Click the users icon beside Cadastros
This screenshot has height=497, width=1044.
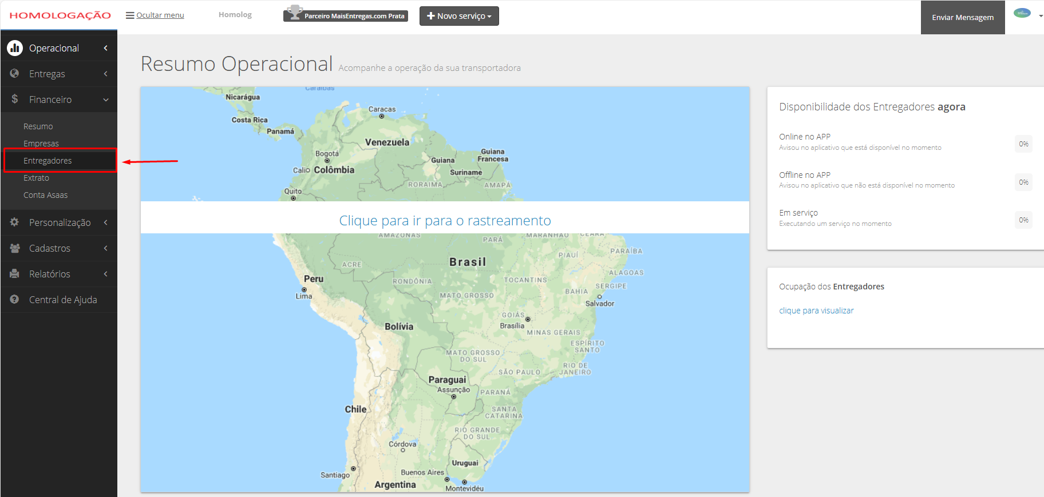coord(15,248)
